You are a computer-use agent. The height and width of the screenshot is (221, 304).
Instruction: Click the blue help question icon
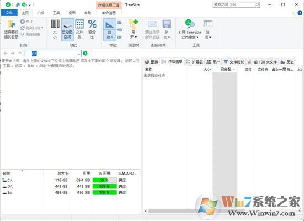[x=300, y=13]
